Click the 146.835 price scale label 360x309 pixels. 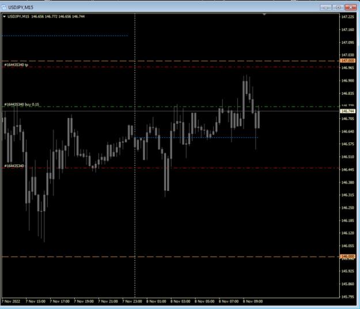tap(347, 93)
